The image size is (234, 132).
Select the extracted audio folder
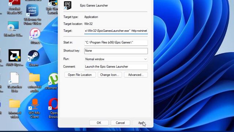[x=34, y=82]
